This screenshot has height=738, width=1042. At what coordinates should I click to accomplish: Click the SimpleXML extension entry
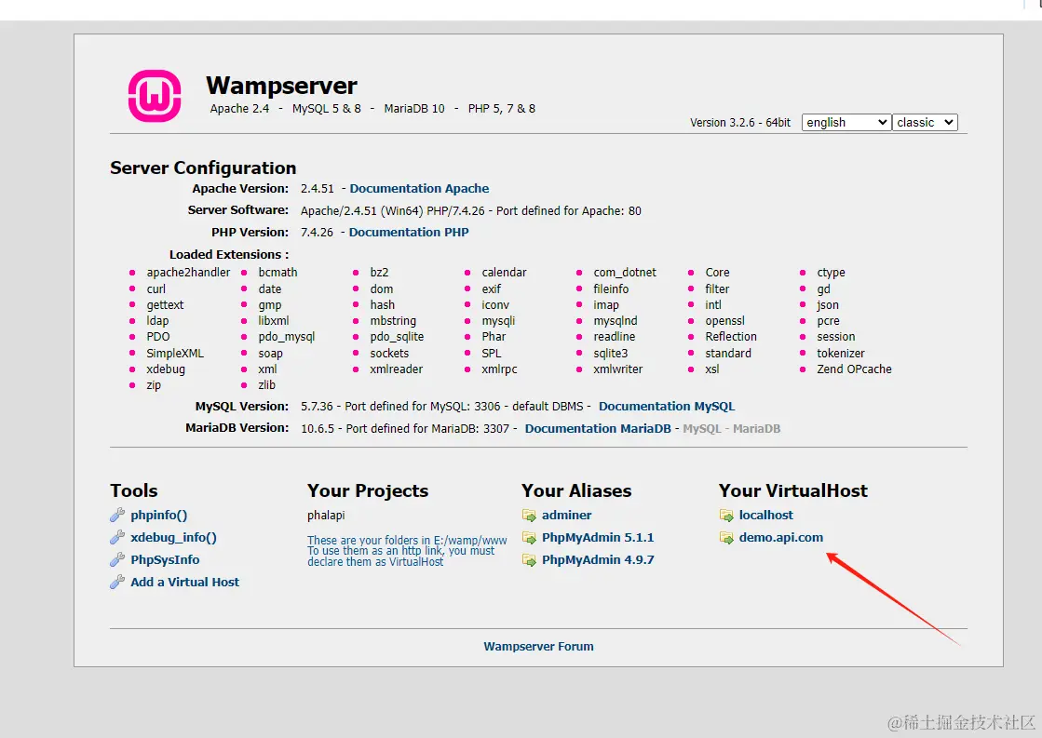click(x=175, y=354)
